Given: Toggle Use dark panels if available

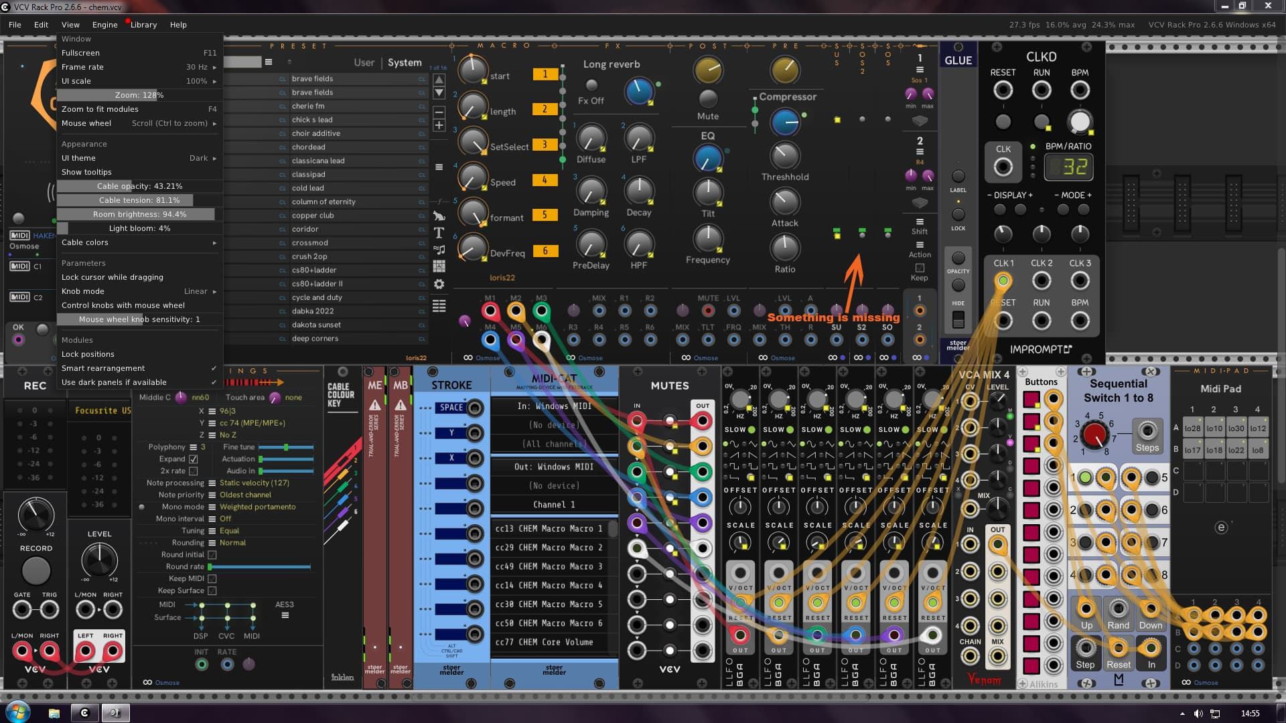Looking at the screenshot, I should pyautogui.click(x=139, y=382).
